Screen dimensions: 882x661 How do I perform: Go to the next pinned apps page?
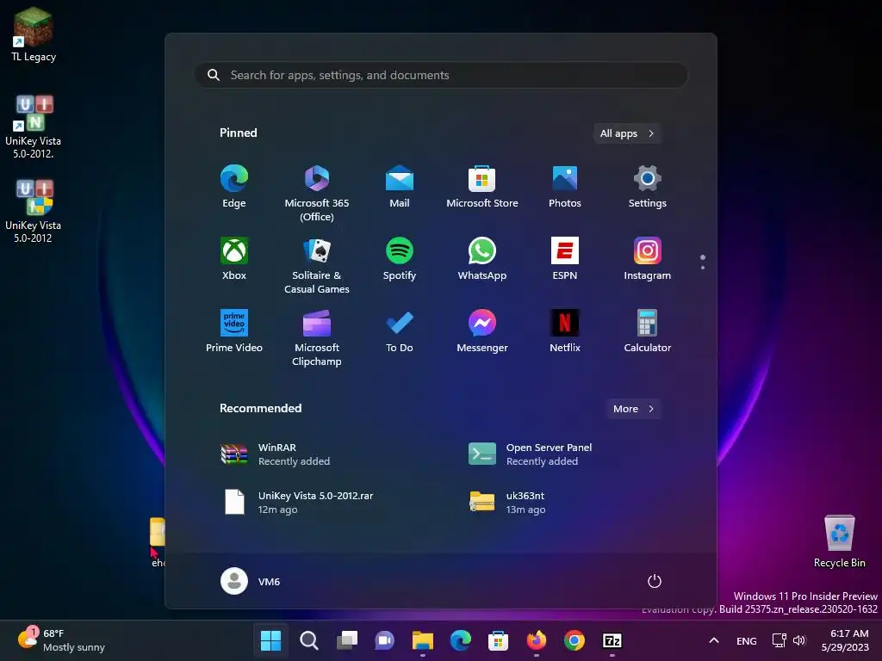703,267
